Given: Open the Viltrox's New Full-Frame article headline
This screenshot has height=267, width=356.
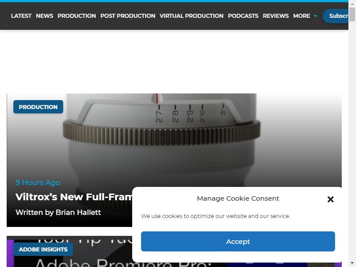Looking at the screenshot, I should click(74, 197).
